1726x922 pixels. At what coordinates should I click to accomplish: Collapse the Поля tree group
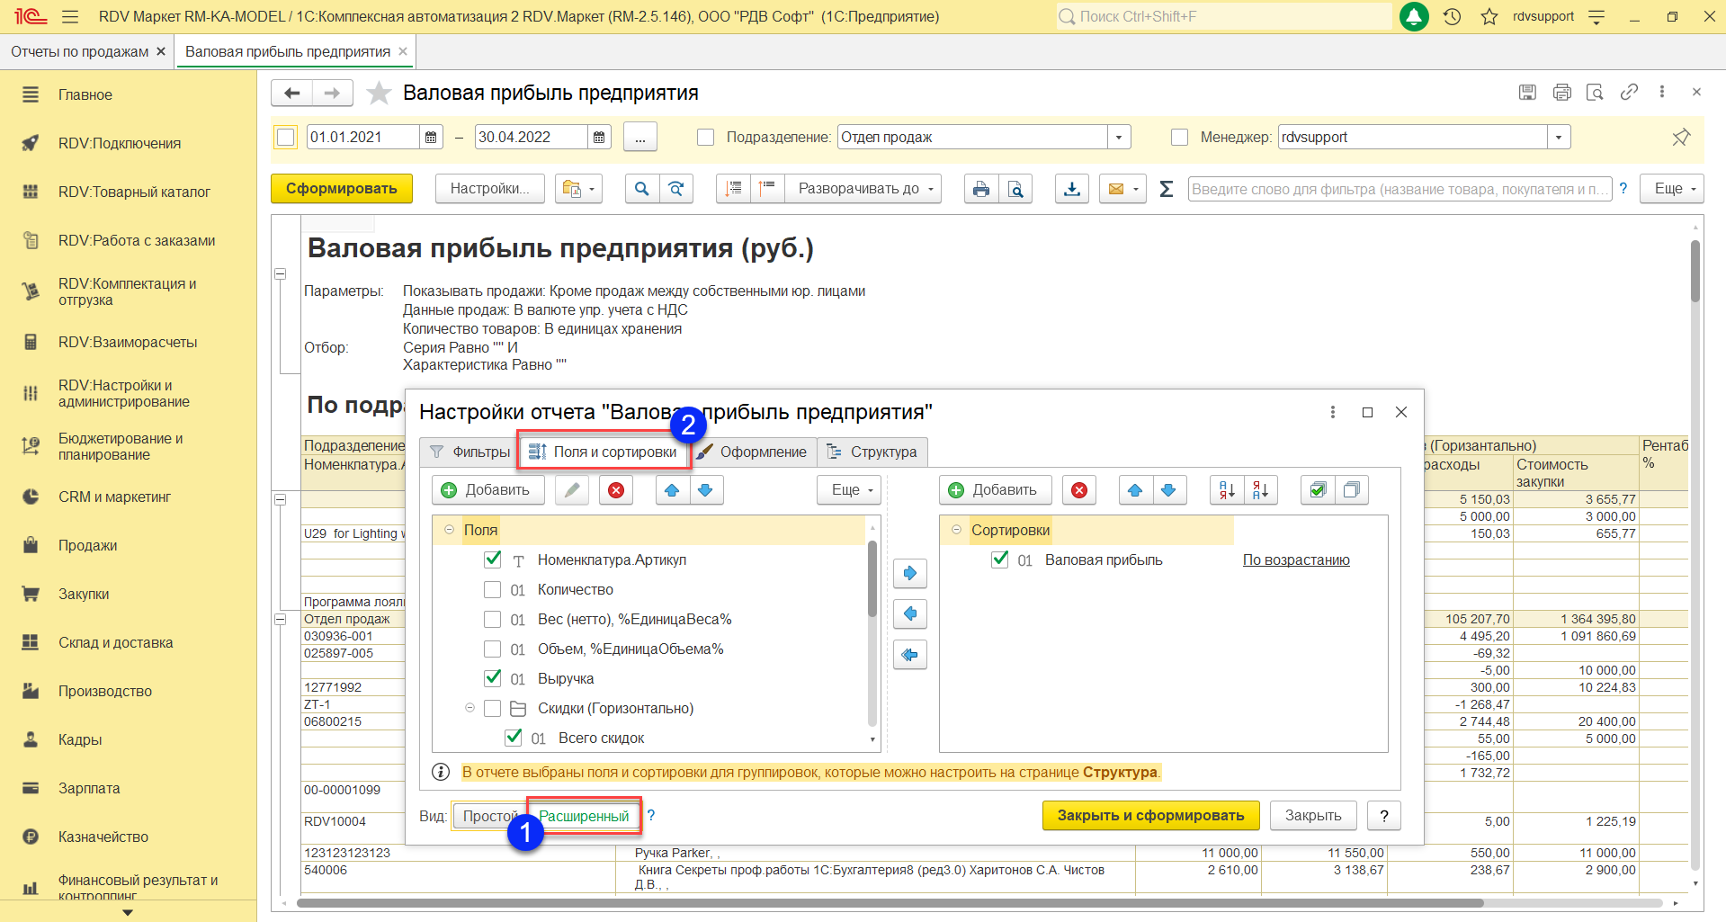[x=449, y=530]
